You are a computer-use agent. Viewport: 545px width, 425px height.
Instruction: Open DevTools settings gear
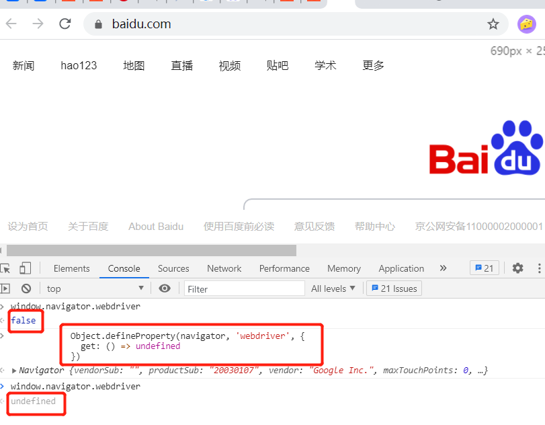517,268
